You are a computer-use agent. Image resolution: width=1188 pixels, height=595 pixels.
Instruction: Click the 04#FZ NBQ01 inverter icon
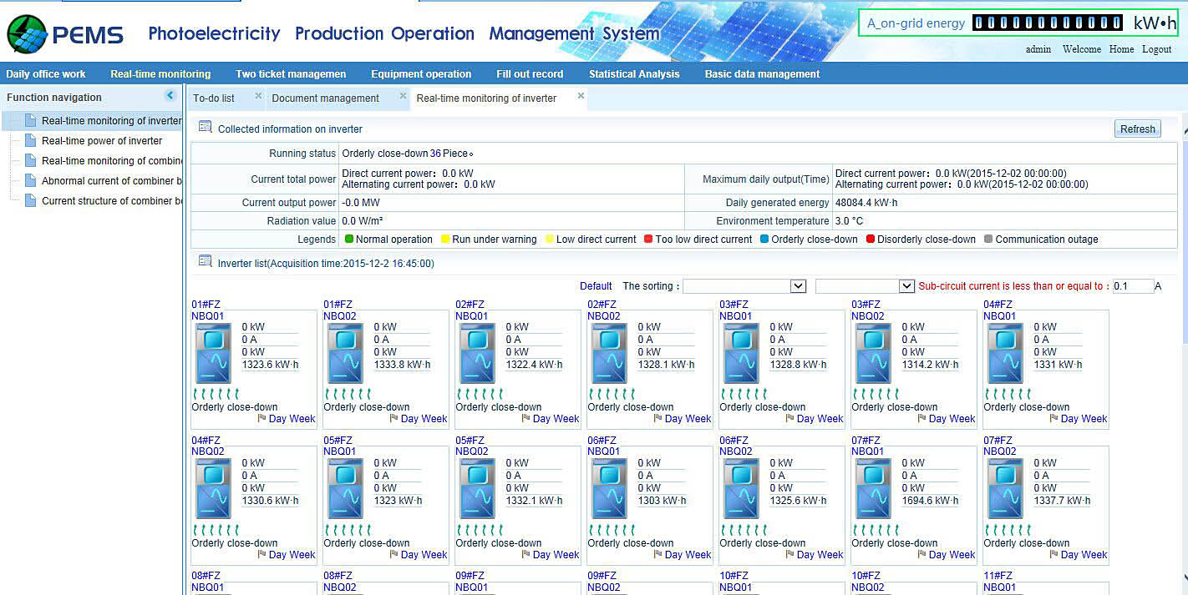[x=1005, y=354]
